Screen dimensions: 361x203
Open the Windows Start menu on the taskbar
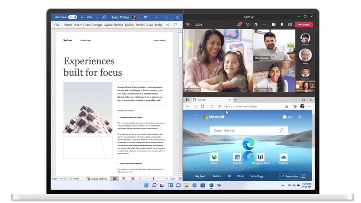[x=146, y=185]
